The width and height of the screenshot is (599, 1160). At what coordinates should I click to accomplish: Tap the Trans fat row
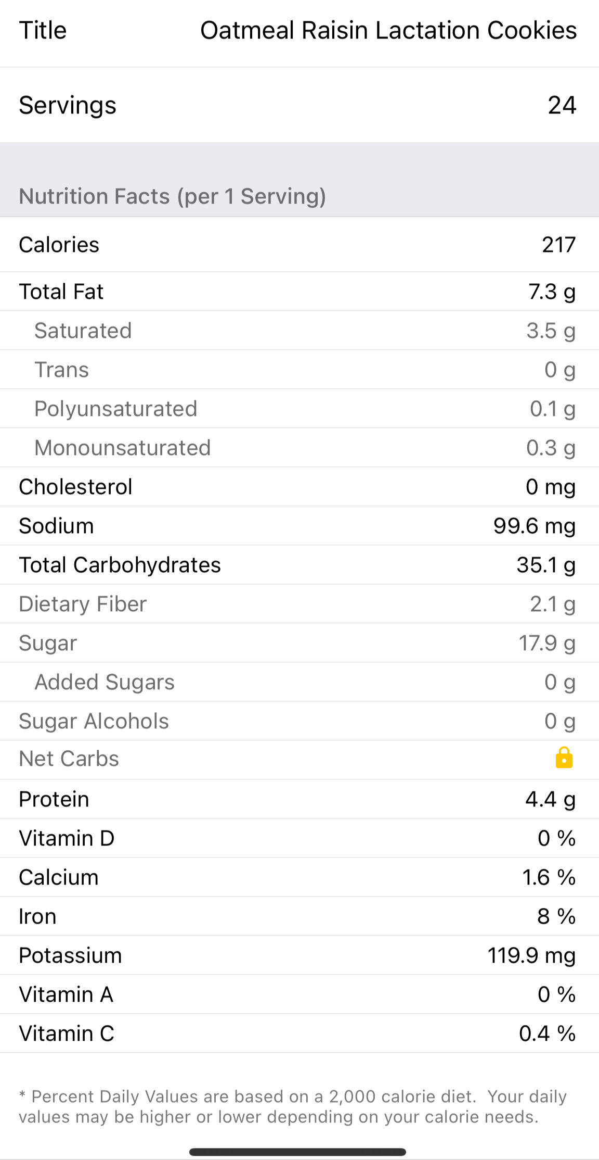click(299, 370)
